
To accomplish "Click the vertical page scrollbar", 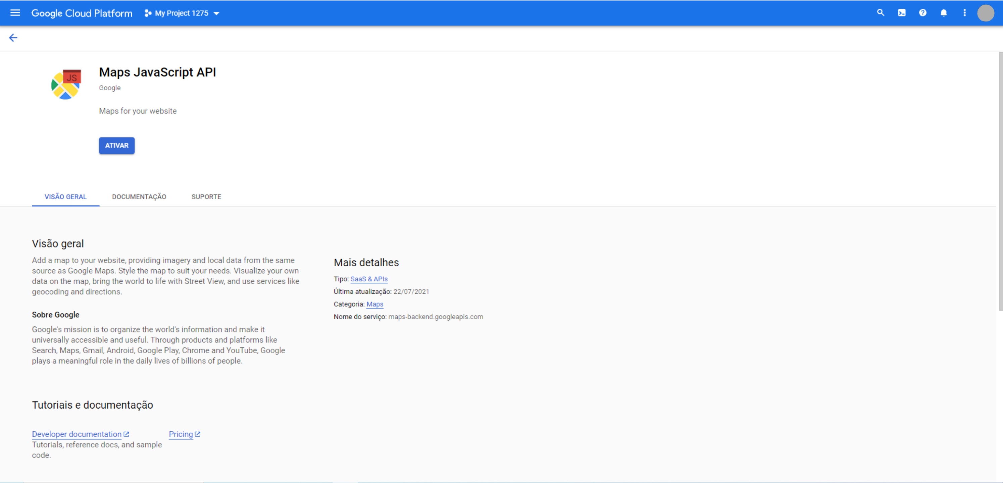I will click(x=1000, y=181).
